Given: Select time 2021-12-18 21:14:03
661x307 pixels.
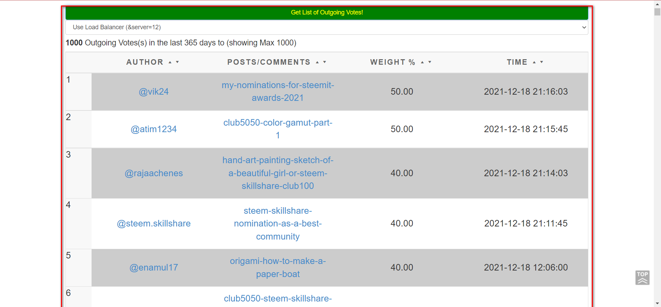Looking at the screenshot, I should (x=526, y=173).
